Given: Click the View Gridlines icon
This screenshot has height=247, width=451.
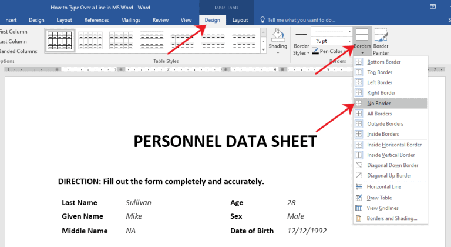Looking at the screenshot, I should coord(359,208).
